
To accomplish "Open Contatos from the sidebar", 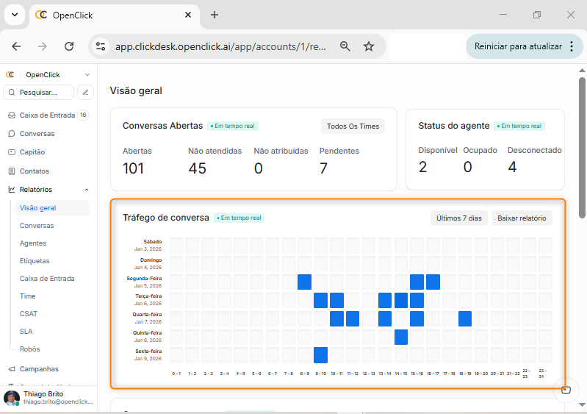I will tap(34, 171).
